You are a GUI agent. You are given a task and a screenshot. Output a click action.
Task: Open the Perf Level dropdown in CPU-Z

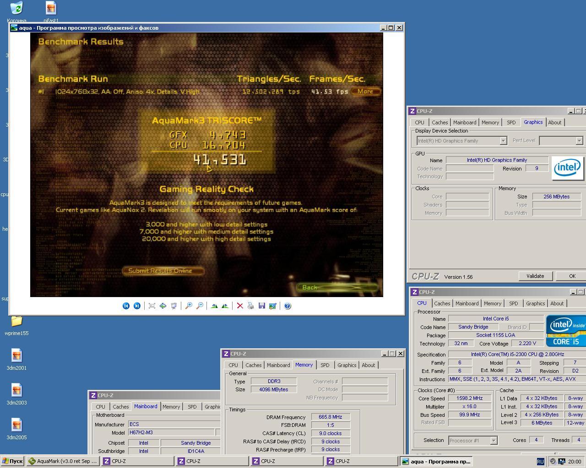point(561,141)
